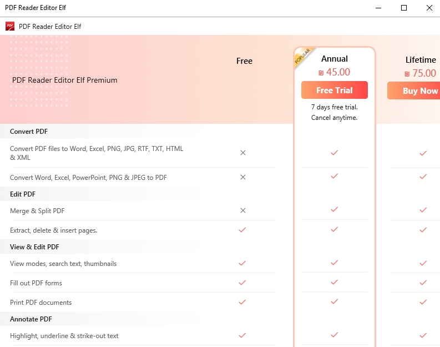Click the Free X mark for Convert PDF files to Word
440x347 pixels.
point(242,152)
